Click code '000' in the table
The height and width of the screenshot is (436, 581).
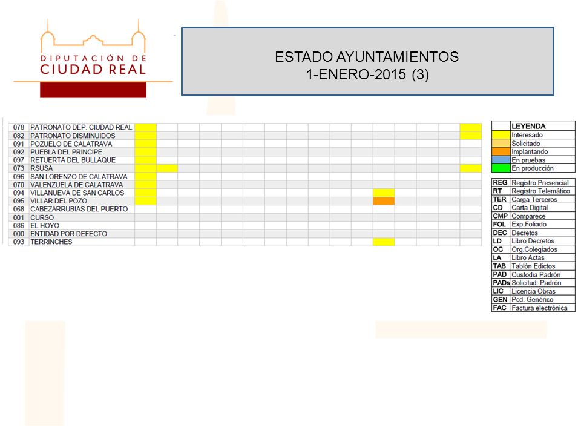point(19,234)
